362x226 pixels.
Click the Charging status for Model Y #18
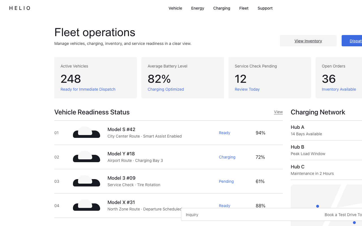(x=227, y=157)
